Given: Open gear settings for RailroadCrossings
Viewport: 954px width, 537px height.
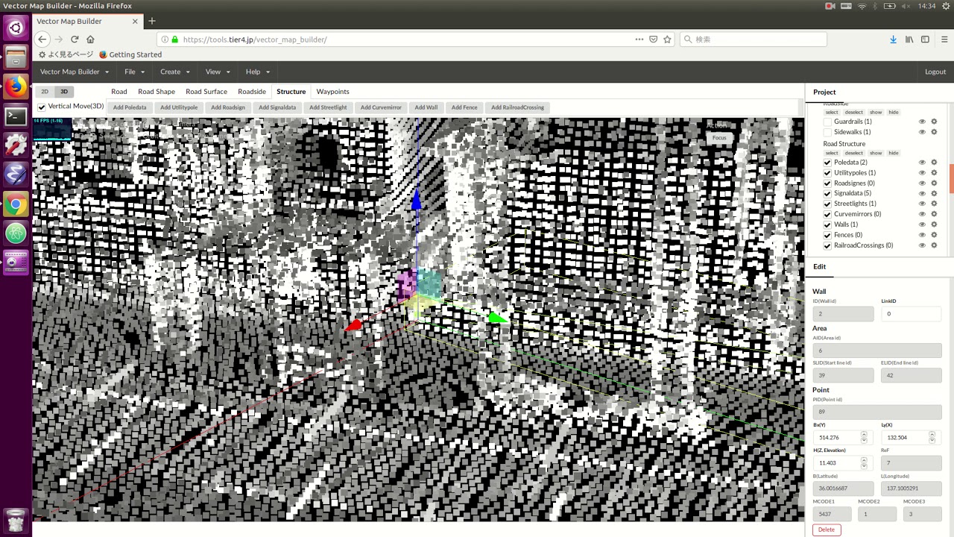Looking at the screenshot, I should pos(934,245).
